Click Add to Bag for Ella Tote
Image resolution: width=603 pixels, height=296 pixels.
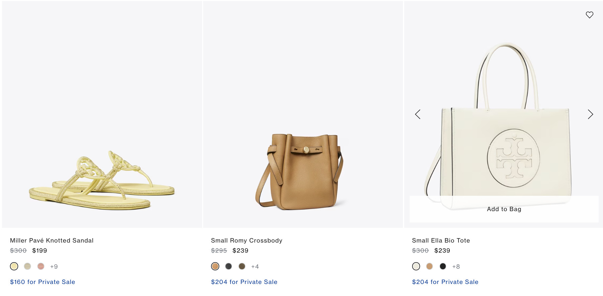click(x=504, y=209)
